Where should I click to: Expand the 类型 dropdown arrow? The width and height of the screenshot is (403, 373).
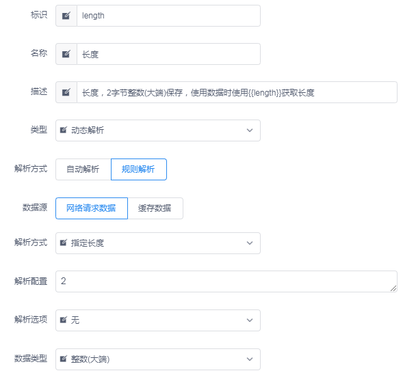250,130
